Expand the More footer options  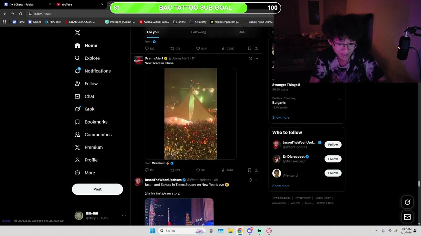coord(309,203)
